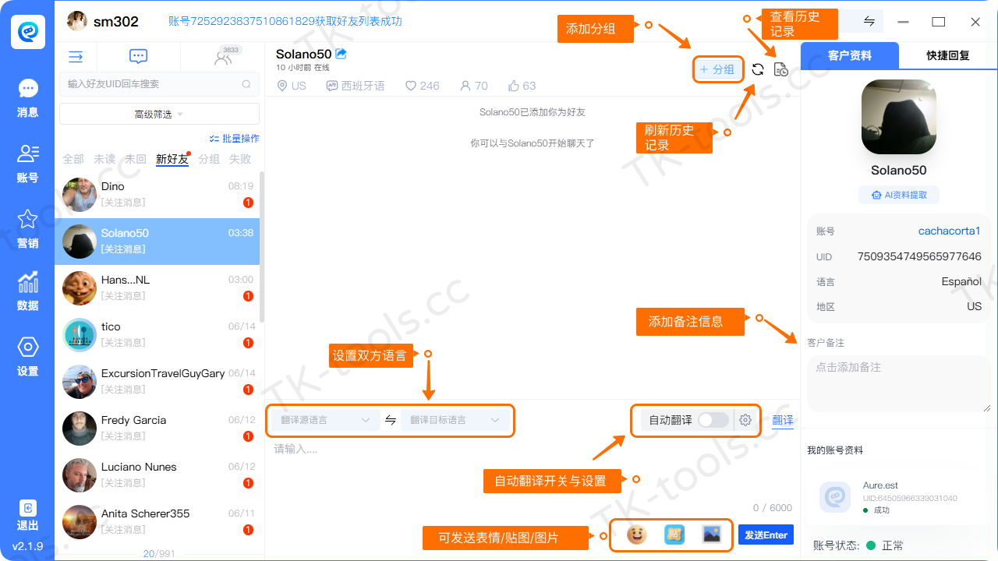998x561 pixels.
Task: Open the auto-translate gear settings
Action: click(x=745, y=420)
